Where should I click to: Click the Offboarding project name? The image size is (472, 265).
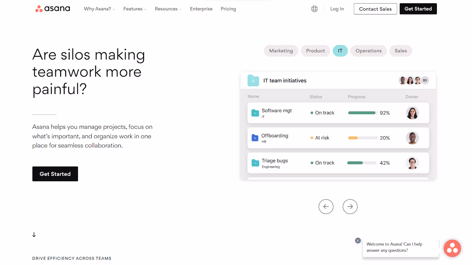click(x=275, y=136)
